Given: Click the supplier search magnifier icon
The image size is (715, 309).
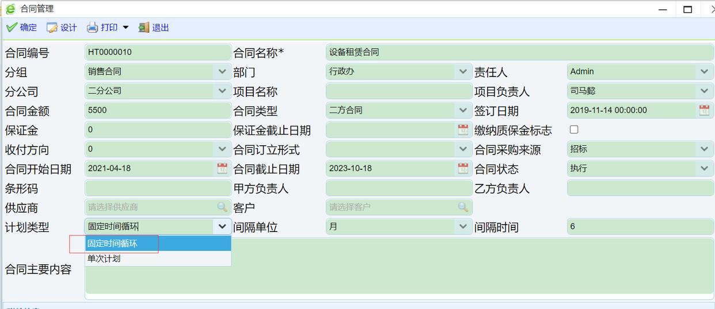Looking at the screenshot, I should (x=222, y=207).
